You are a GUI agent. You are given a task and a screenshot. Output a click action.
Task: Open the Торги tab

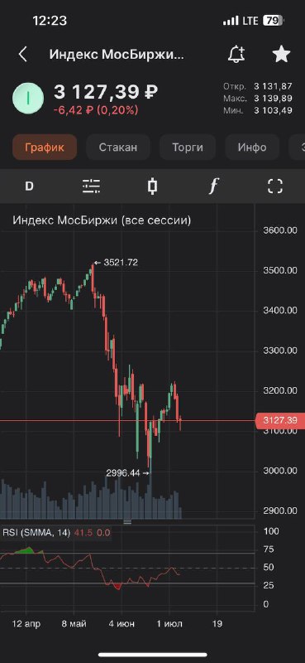[x=188, y=148]
